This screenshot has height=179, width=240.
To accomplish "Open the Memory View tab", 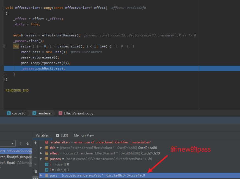I will pyautogui.click(x=84, y=135).
